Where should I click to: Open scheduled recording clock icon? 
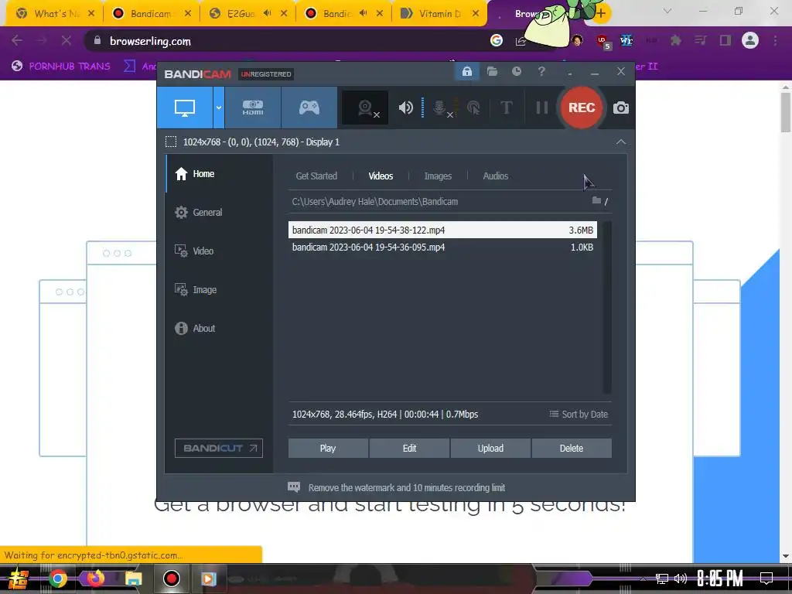pyautogui.click(x=516, y=72)
